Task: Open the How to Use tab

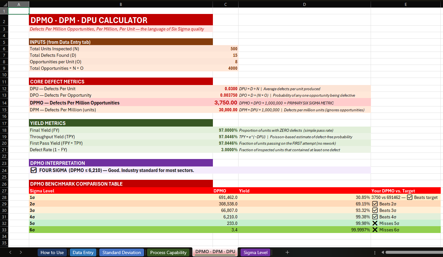Action: click(x=52, y=252)
